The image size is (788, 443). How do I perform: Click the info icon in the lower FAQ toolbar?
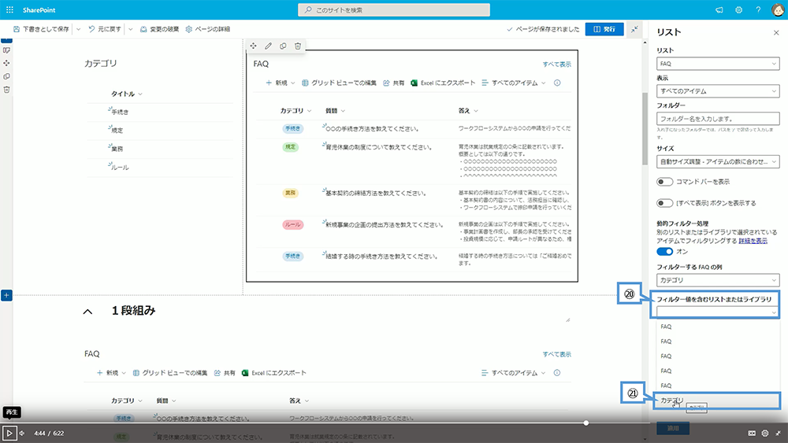(x=557, y=373)
